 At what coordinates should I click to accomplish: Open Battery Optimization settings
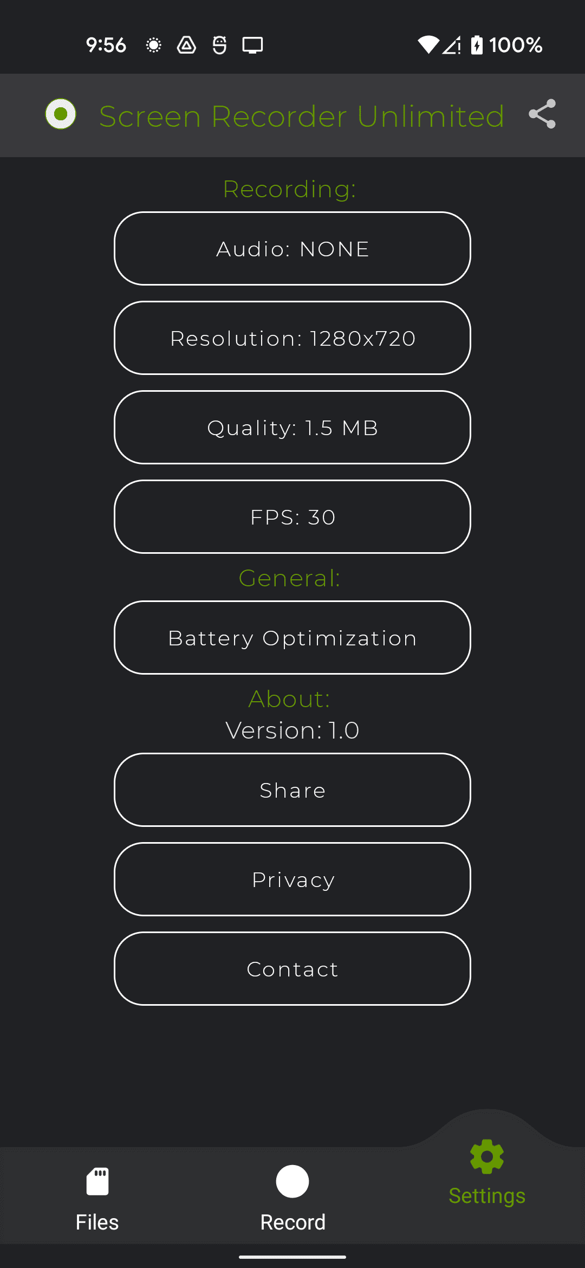coord(292,638)
